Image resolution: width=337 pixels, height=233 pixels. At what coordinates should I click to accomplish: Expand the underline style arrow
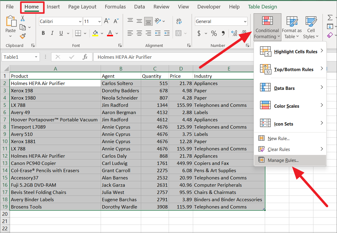click(68, 33)
